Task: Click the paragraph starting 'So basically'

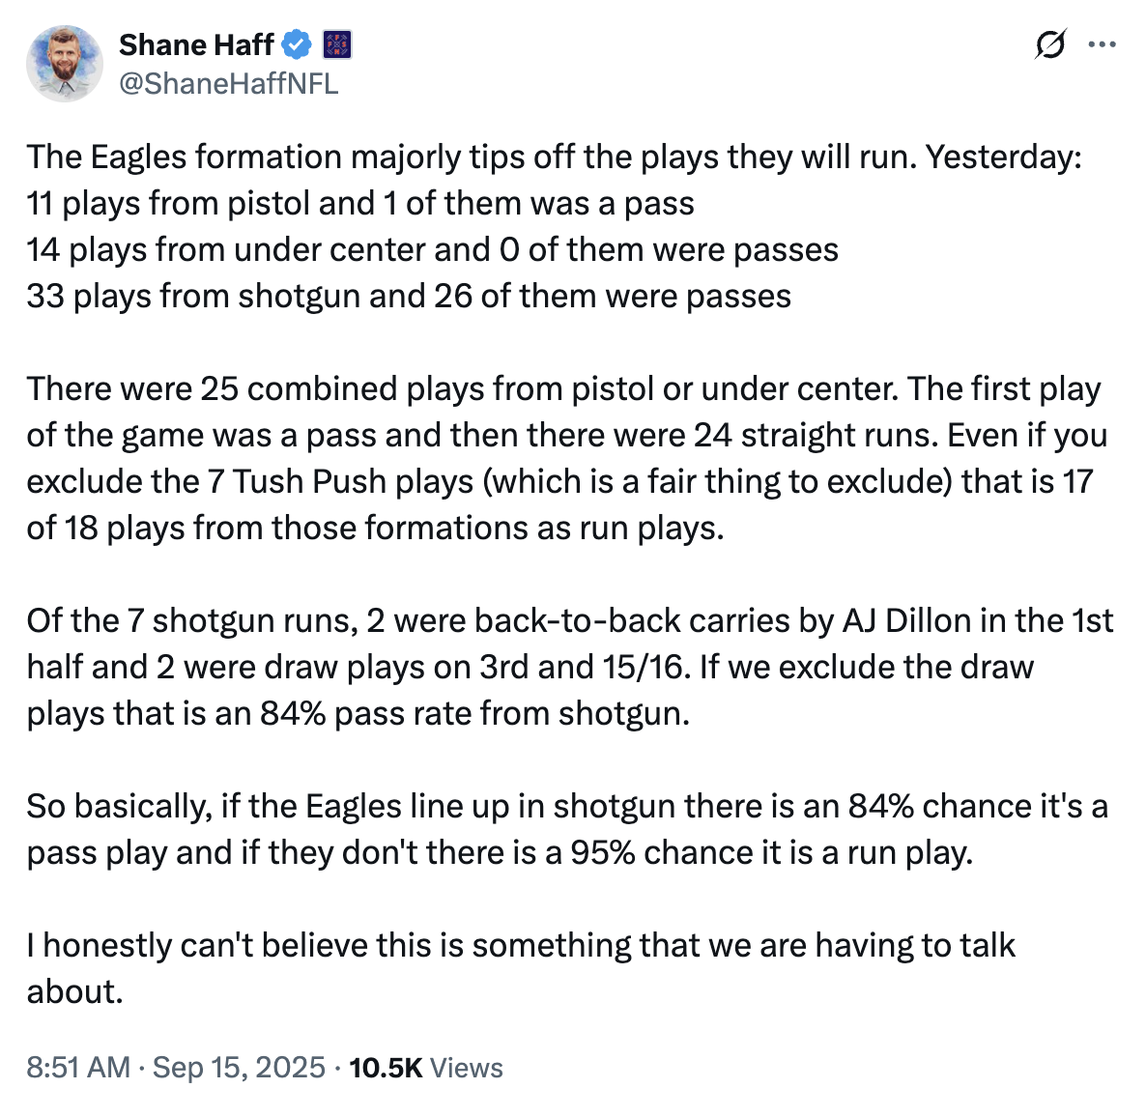Action: 567,830
